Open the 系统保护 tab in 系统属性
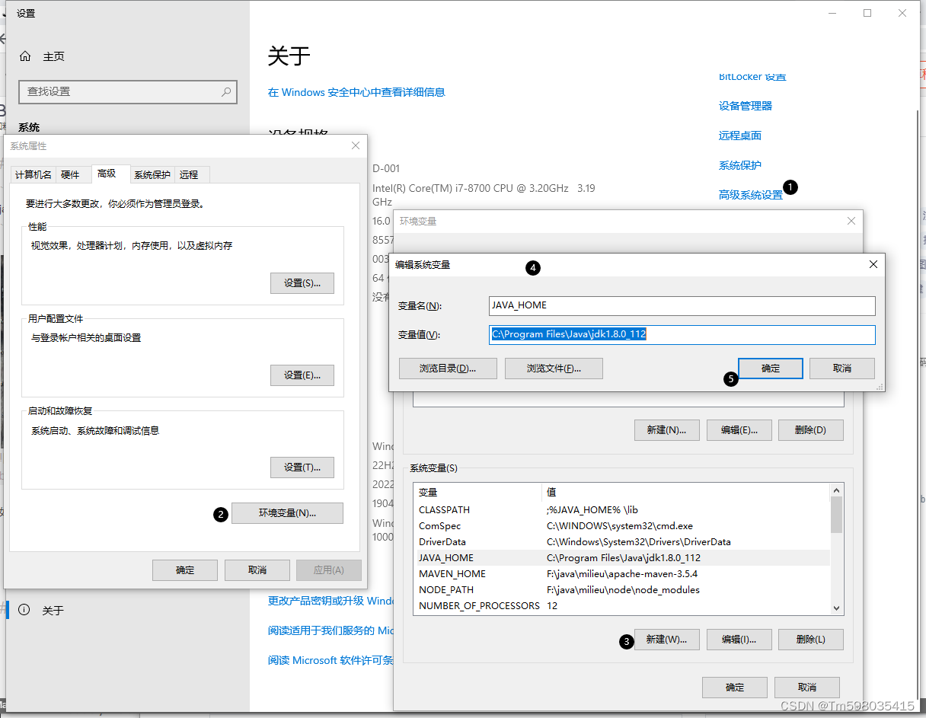This screenshot has width=926, height=718. pyautogui.click(x=152, y=175)
